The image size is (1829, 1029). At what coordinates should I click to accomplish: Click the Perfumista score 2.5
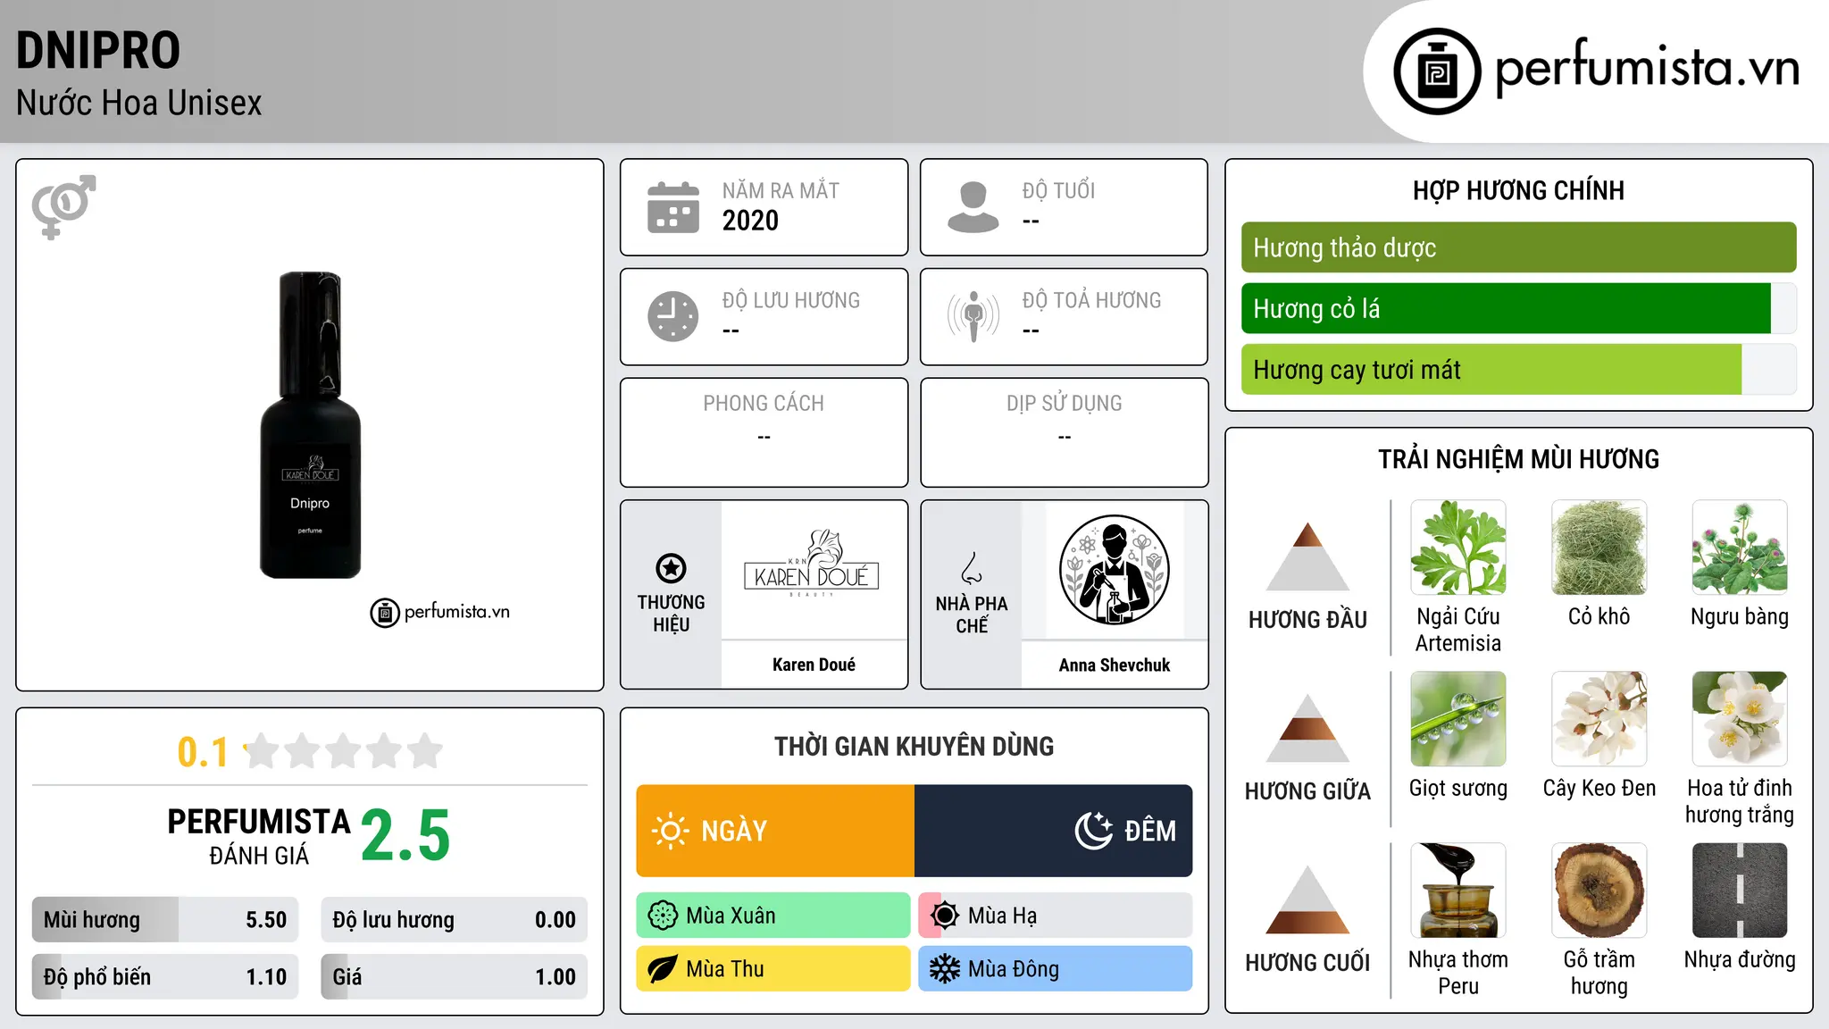405,835
